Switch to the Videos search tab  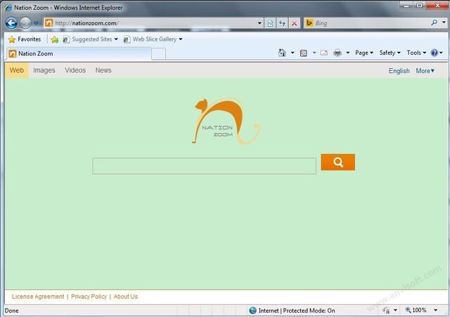pyautogui.click(x=75, y=70)
